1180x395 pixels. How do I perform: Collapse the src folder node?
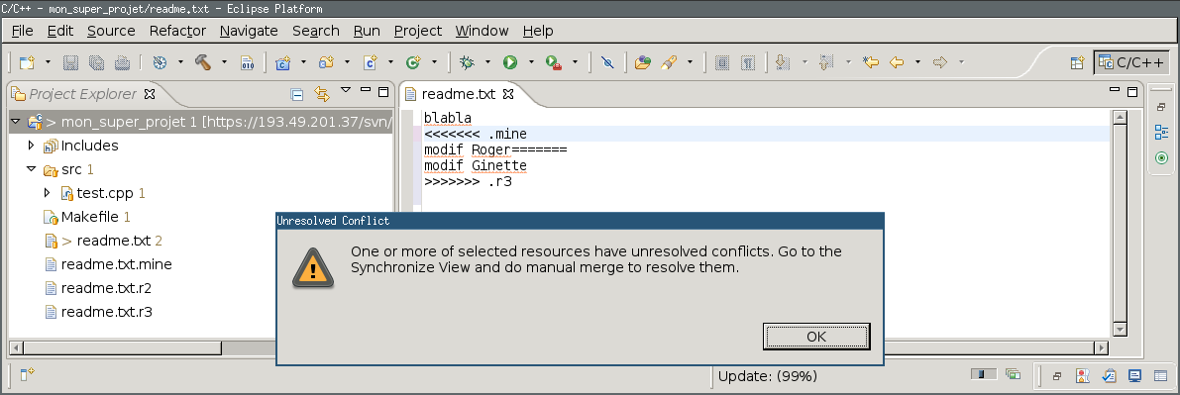tap(31, 169)
